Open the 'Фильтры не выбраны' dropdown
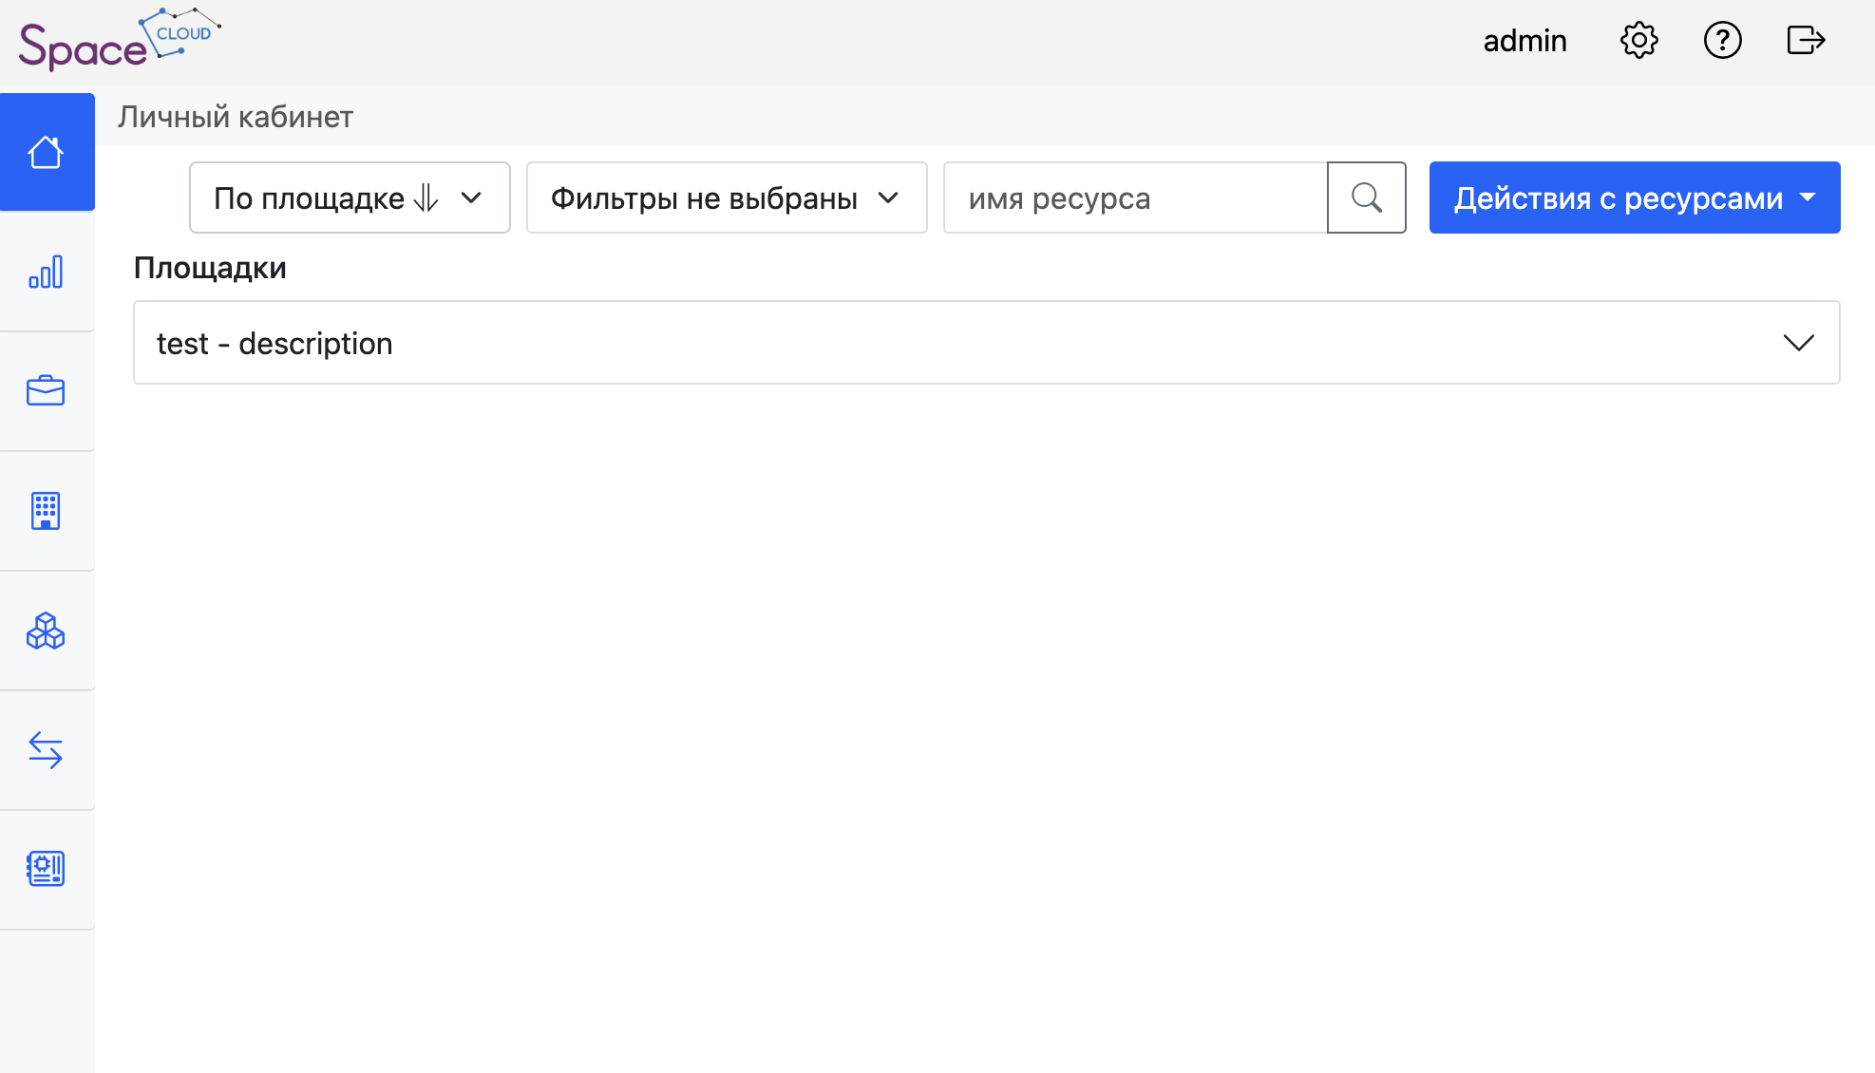The width and height of the screenshot is (1875, 1073). tap(726, 198)
